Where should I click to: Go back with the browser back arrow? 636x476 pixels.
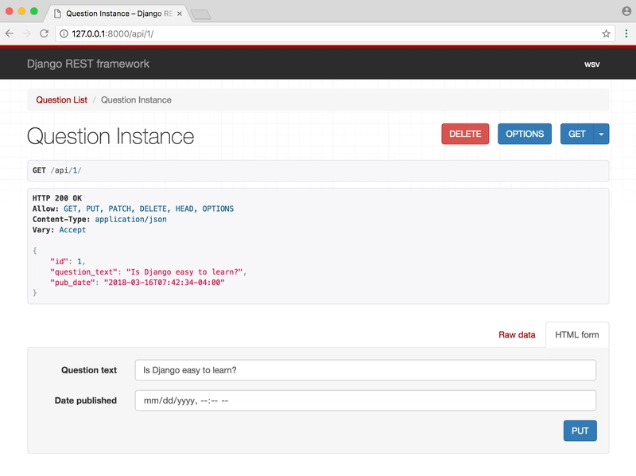point(10,33)
